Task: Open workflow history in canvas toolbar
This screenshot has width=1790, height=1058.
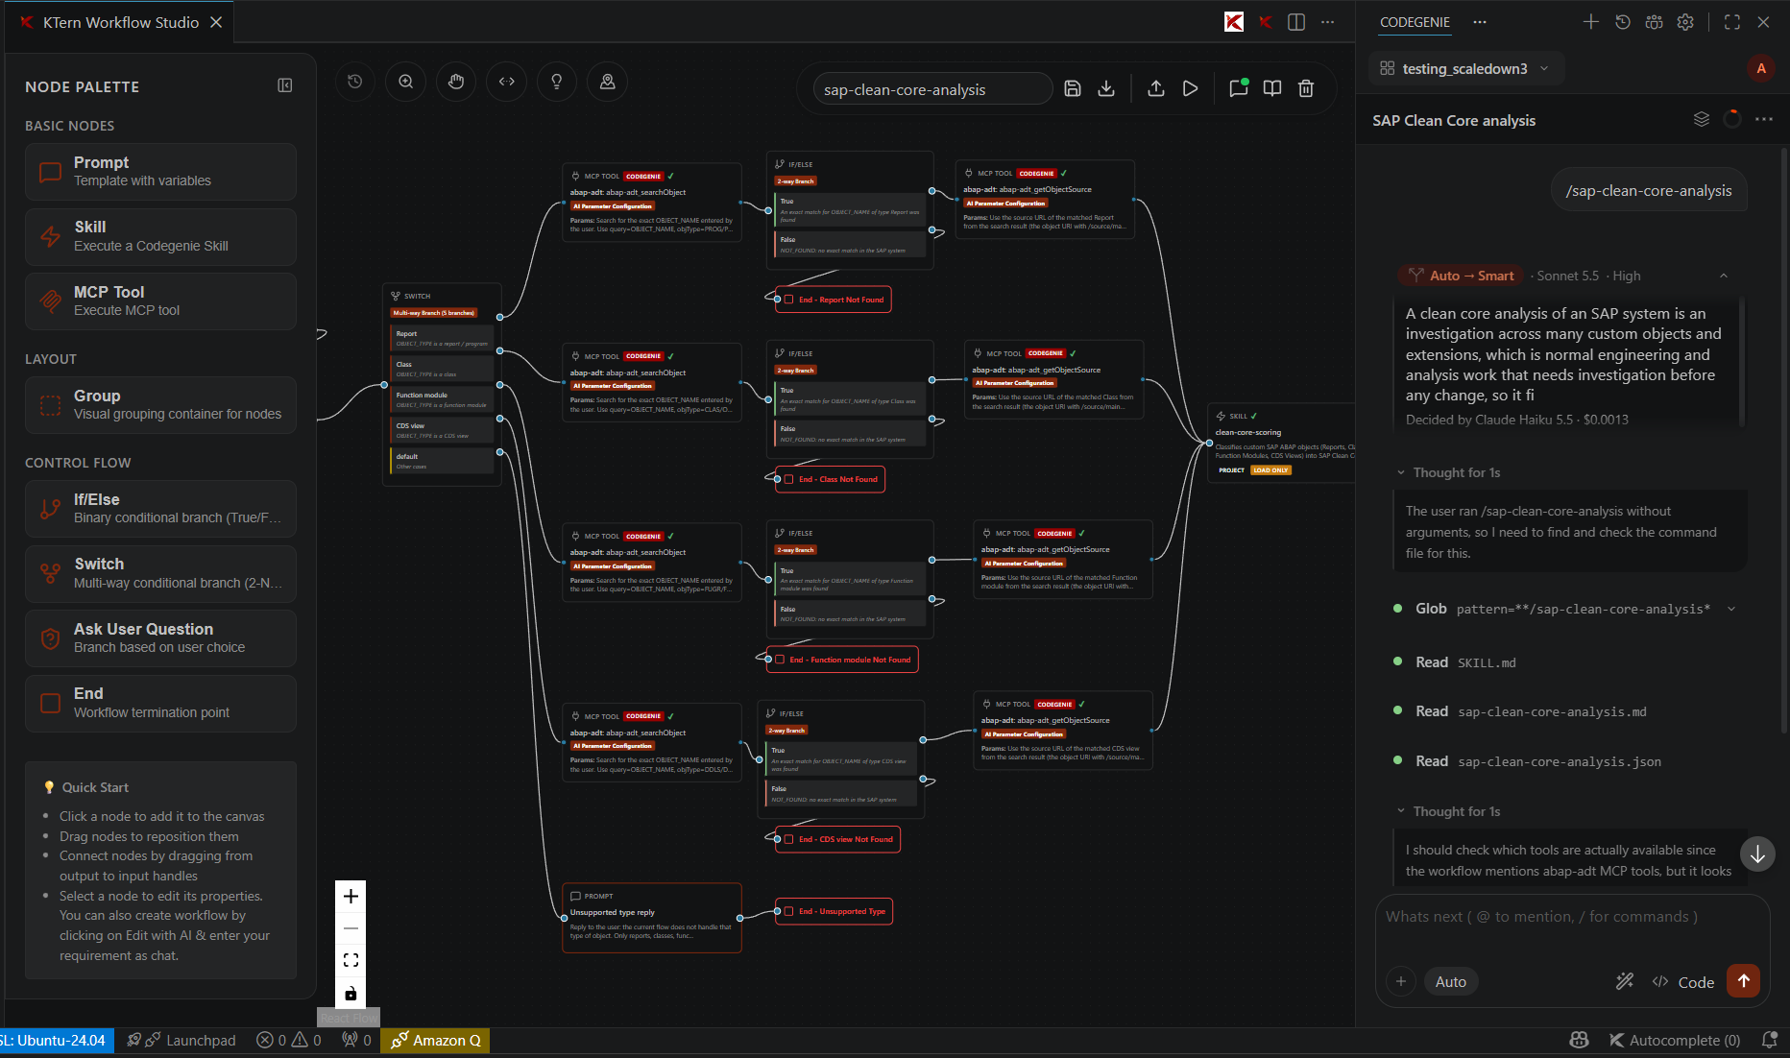Action: [355, 82]
